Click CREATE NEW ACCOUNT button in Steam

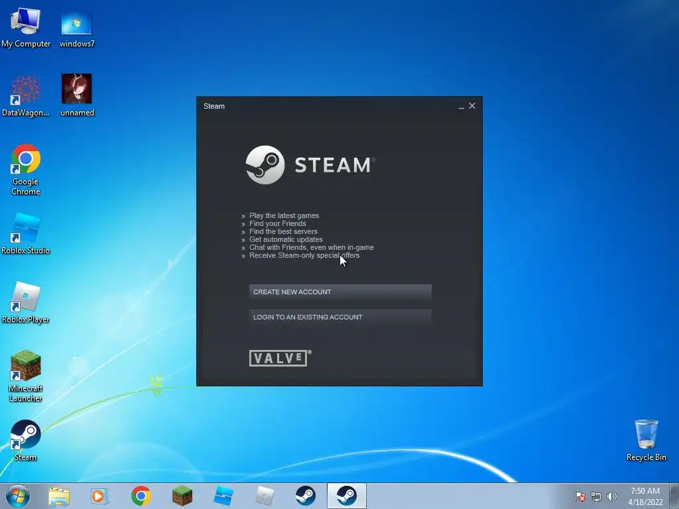point(340,292)
